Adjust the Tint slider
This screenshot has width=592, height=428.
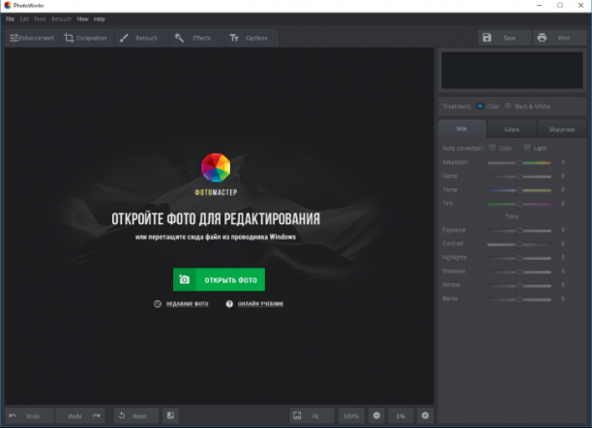coord(519,204)
